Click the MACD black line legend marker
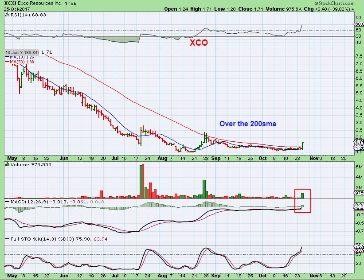This screenshot has width=364, height=280. click(x=8, y=202)
